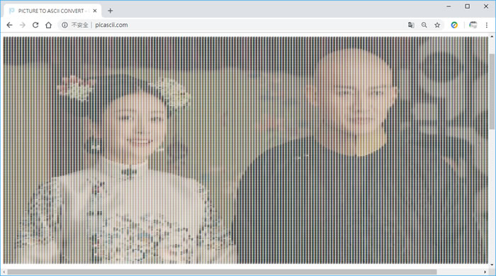Reload the picascii.com page

35,25
